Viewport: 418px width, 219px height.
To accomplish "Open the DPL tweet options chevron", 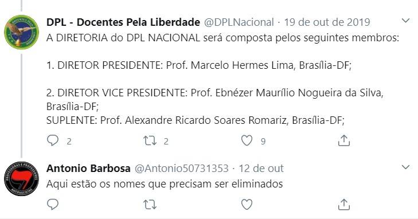I will pyautogui.click(x=405, y=21).
